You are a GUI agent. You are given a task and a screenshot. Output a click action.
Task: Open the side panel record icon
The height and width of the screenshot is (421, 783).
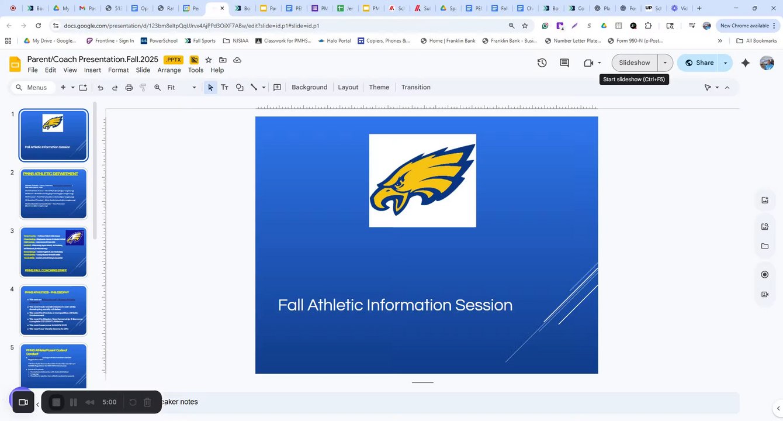pyautogui.click(x=765, y=275)
